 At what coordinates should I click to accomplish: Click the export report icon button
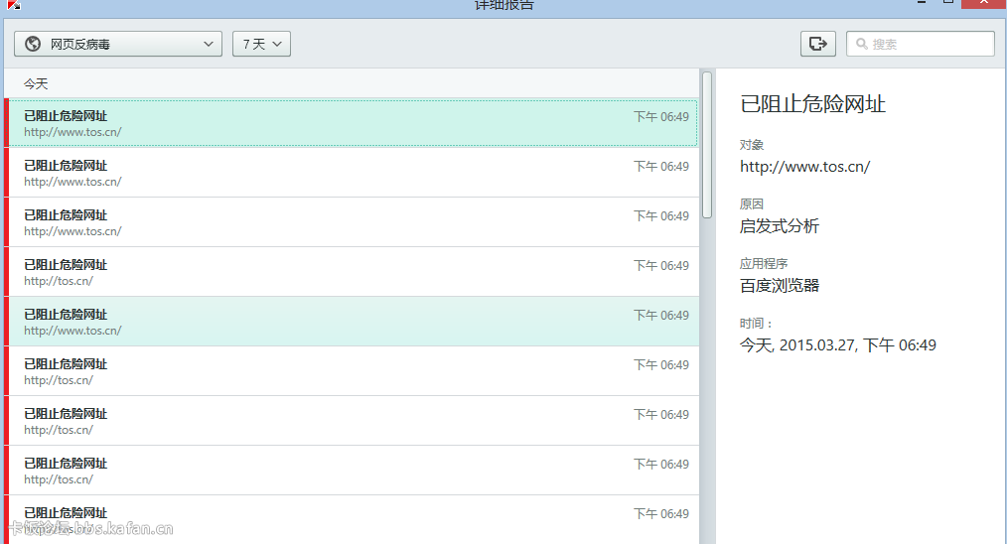point(817,44)
